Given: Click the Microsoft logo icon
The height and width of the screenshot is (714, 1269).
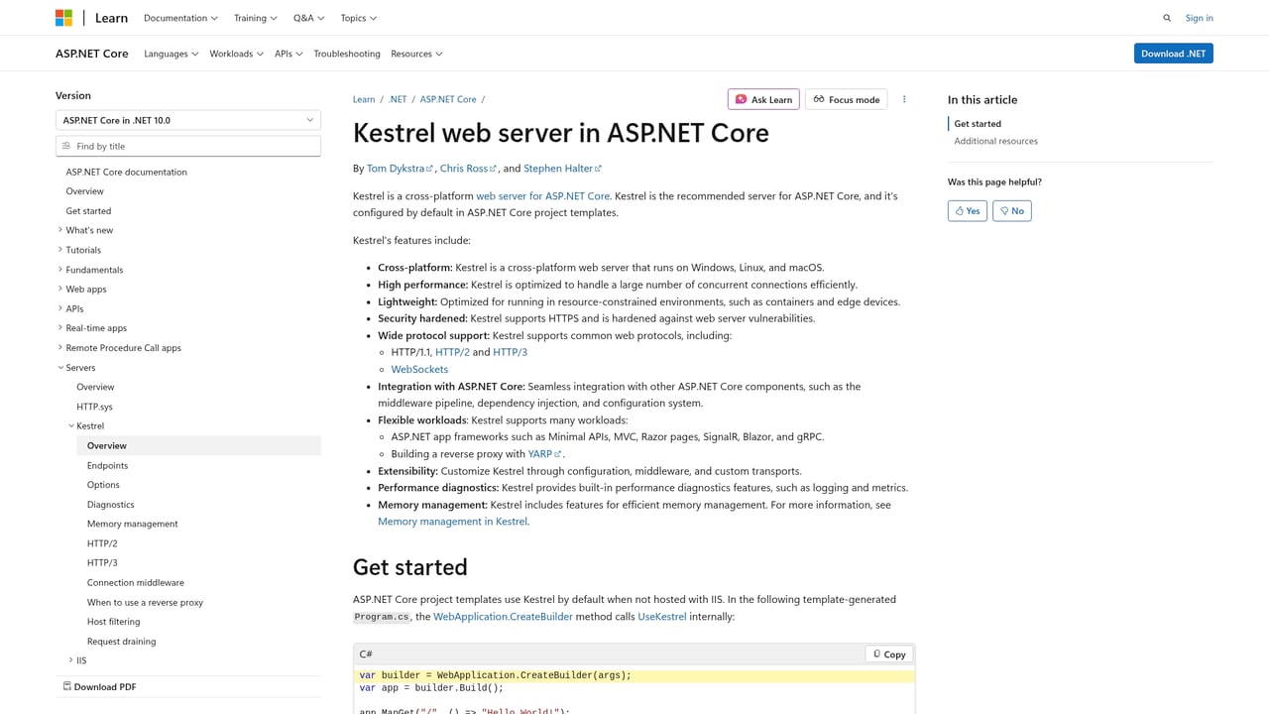Looking at the screenshot, I should coord(63,17).
